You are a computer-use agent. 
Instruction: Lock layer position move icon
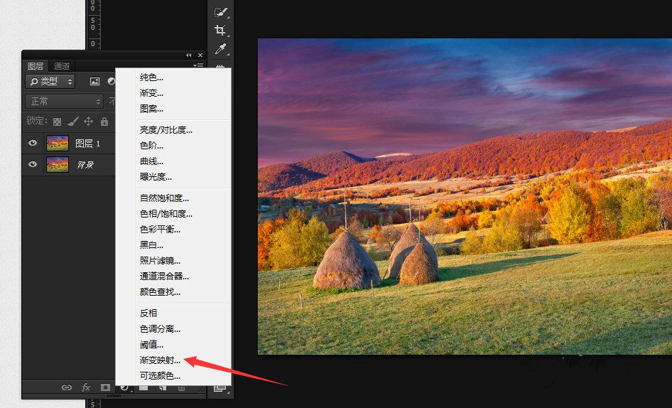coord(88,122)
